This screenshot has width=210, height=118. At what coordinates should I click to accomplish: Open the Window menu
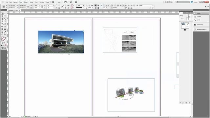pos(42,2)
